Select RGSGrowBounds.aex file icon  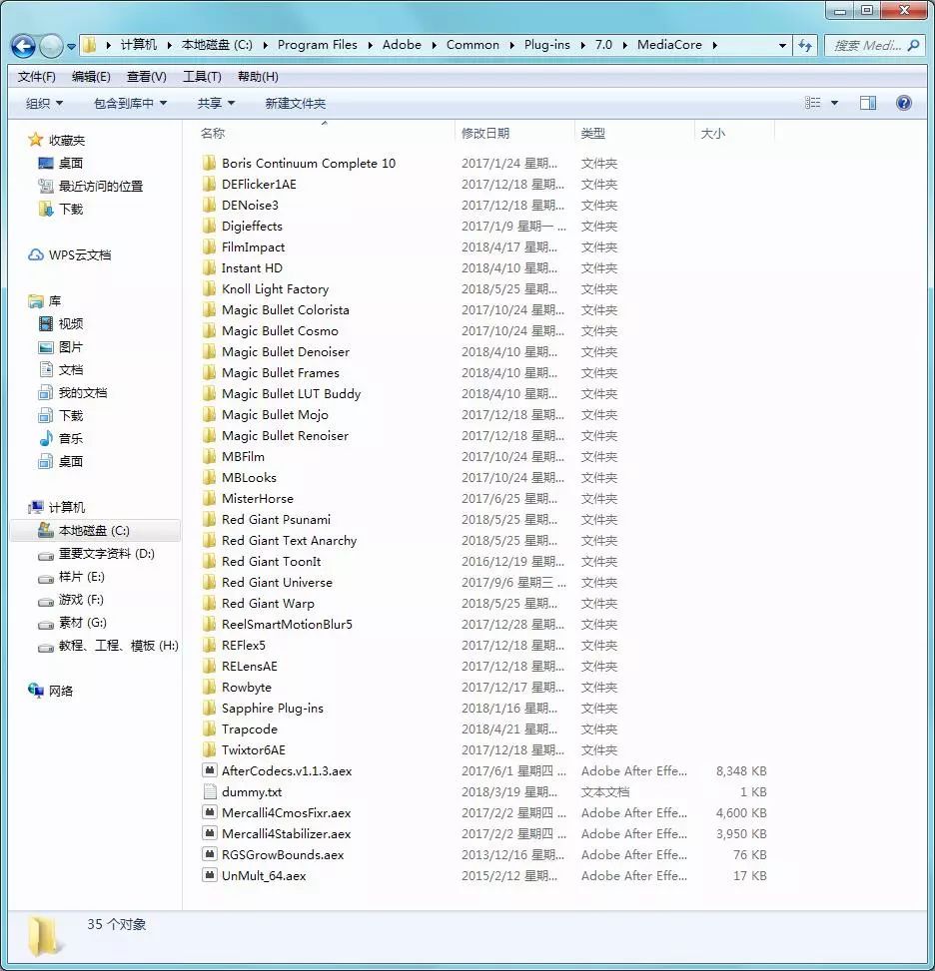click(x=210, y=854)
